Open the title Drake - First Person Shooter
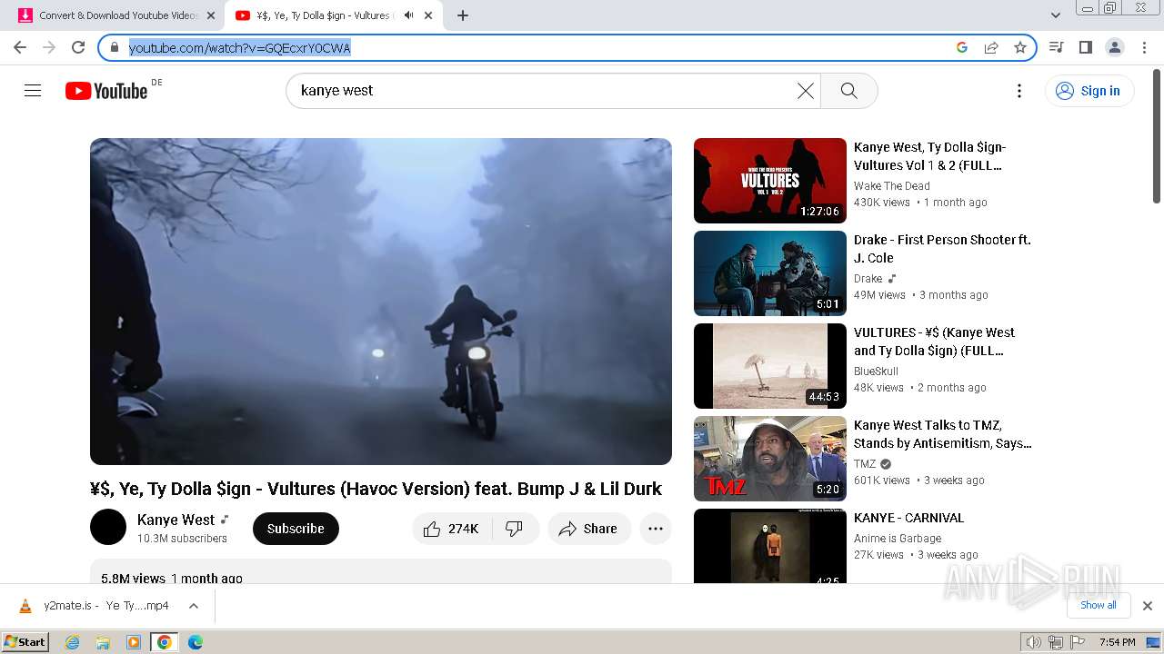Viewport: 1164px width, 654px height. click(x=942, y=249)
